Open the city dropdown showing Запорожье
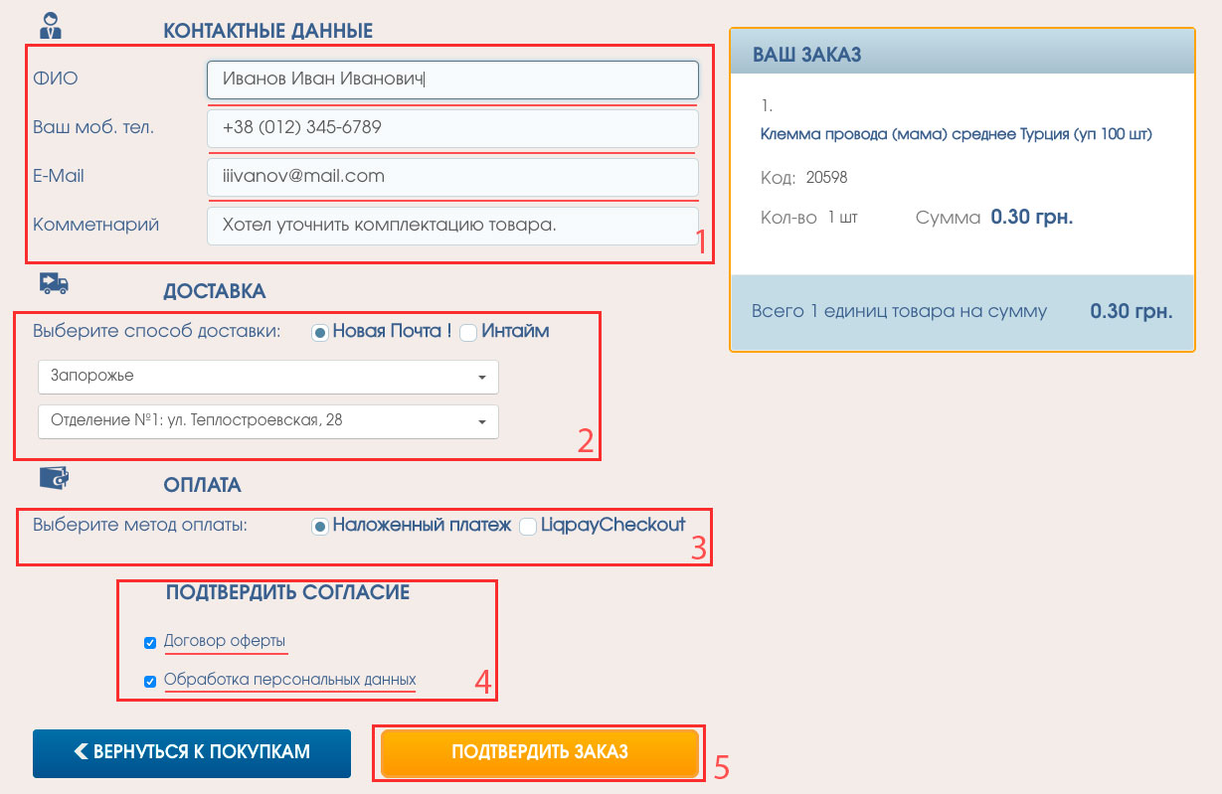Screen dimensions: 1222x794 click(268, 378)
